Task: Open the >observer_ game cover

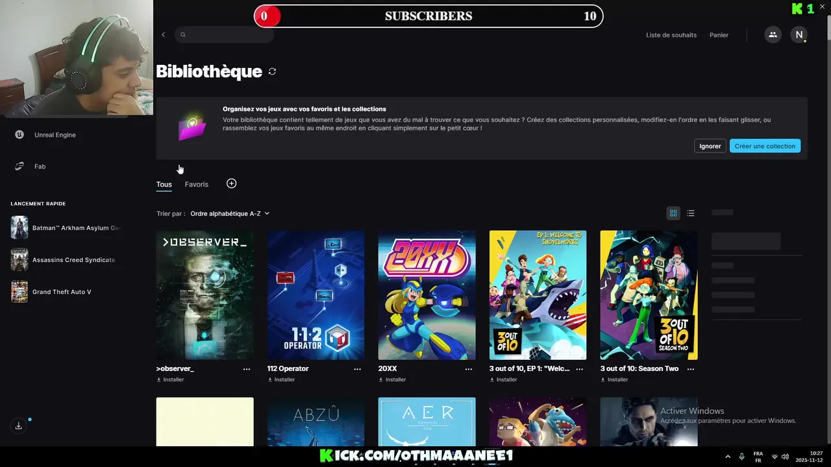Action: 205,295
